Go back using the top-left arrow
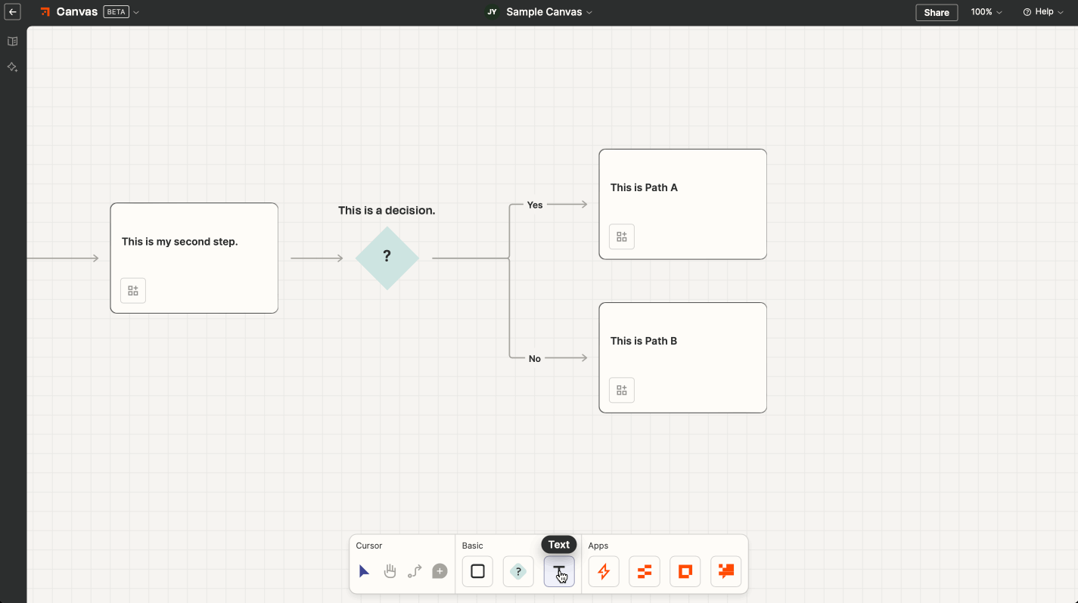The height and width of the screenshot is (603, 1078). click(x=13, y=12)
